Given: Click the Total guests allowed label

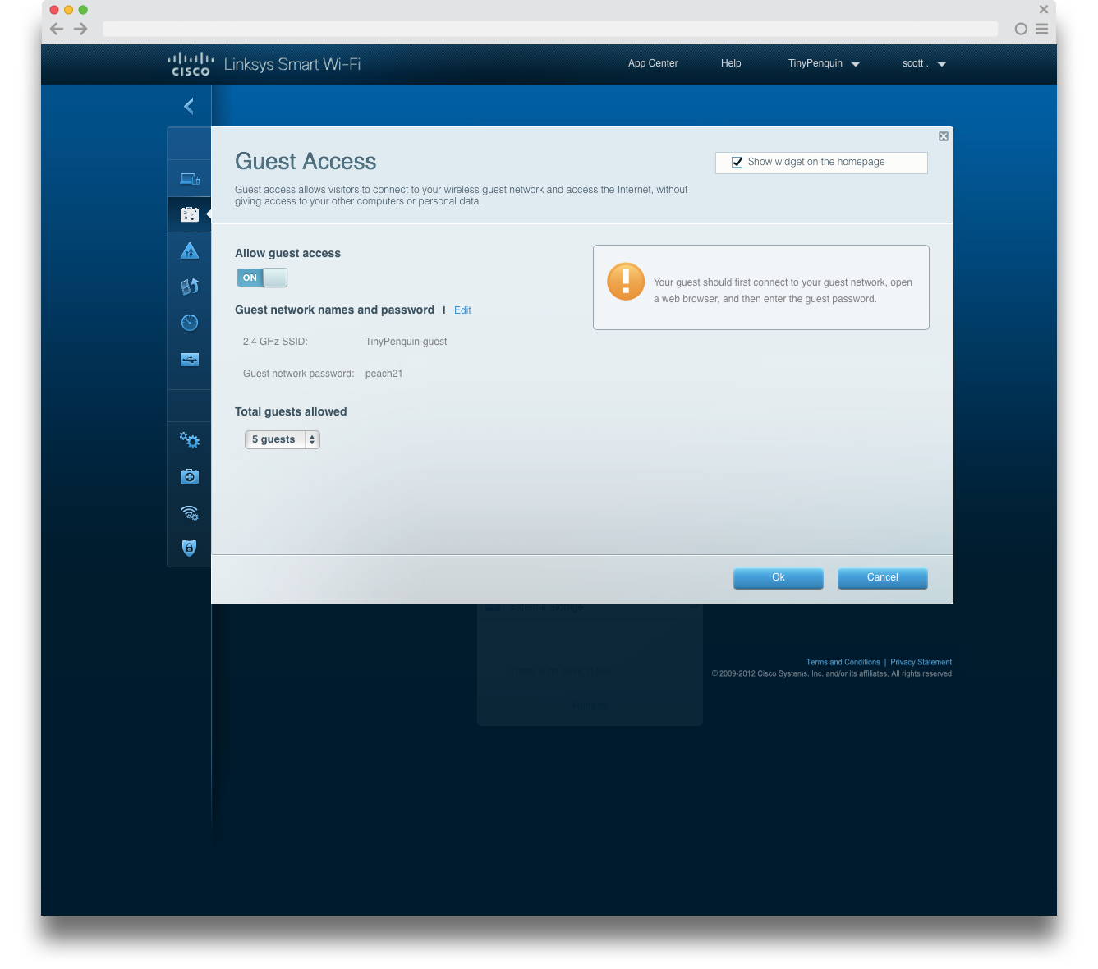Looking at the screenshot, I should [291, 412].
